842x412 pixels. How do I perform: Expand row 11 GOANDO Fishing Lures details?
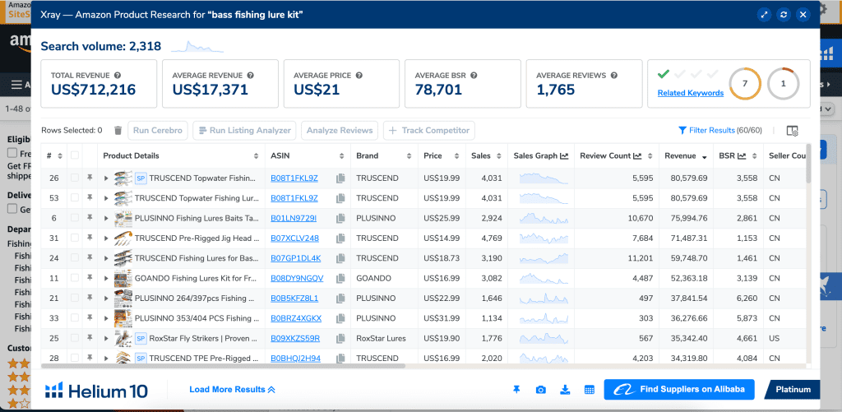(106, 279)
